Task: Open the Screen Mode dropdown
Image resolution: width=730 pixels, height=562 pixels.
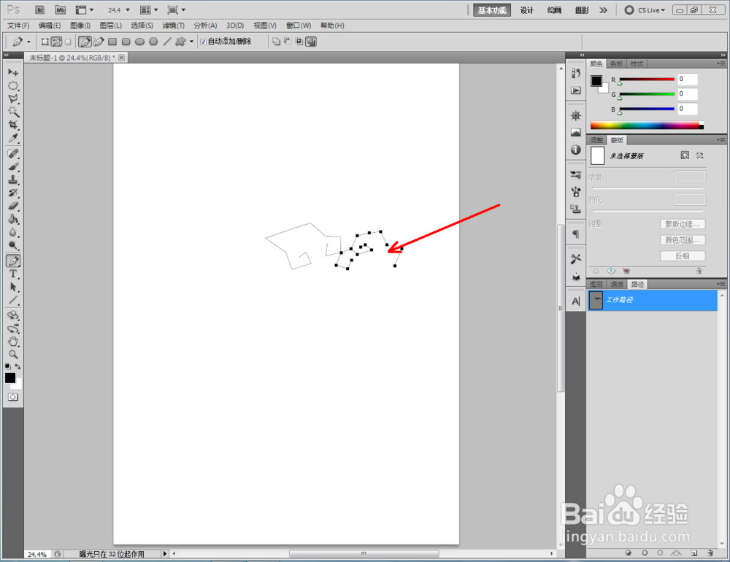Action: (x=177, y=9)
